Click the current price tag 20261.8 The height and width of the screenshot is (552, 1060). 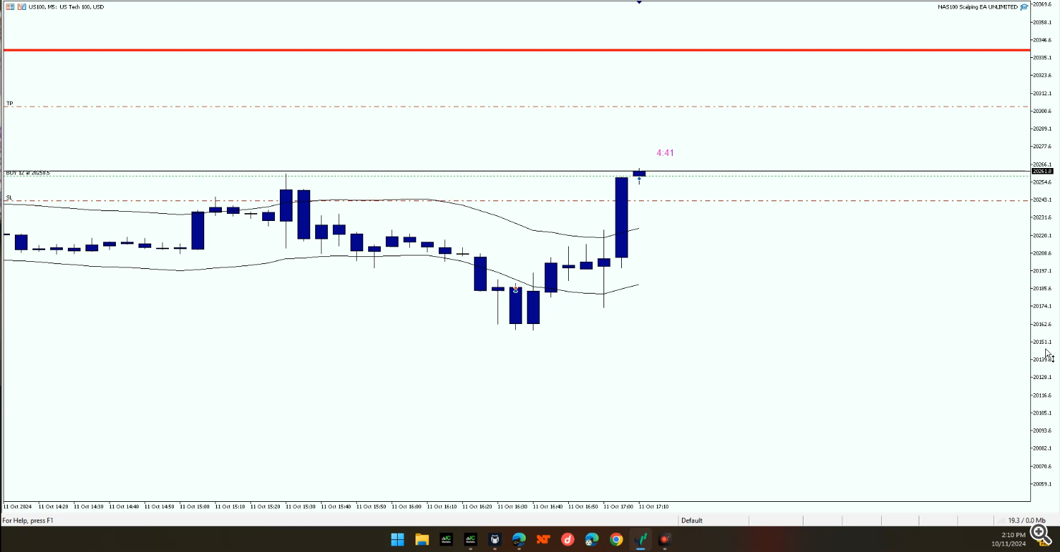pos(1042,171)
